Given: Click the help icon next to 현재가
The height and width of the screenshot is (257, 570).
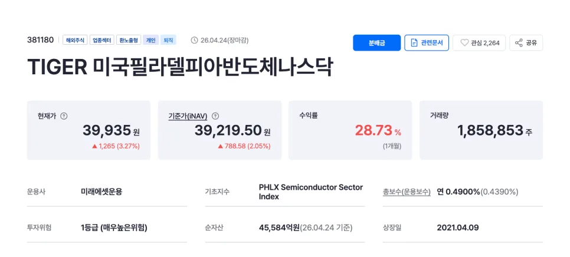Looking at the screenshot, I should [x=64, y=117].
